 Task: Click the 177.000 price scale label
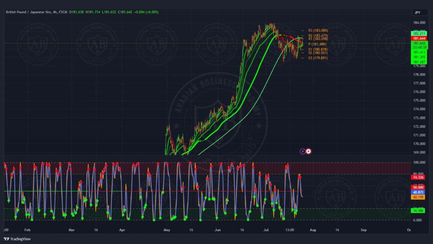419,83
